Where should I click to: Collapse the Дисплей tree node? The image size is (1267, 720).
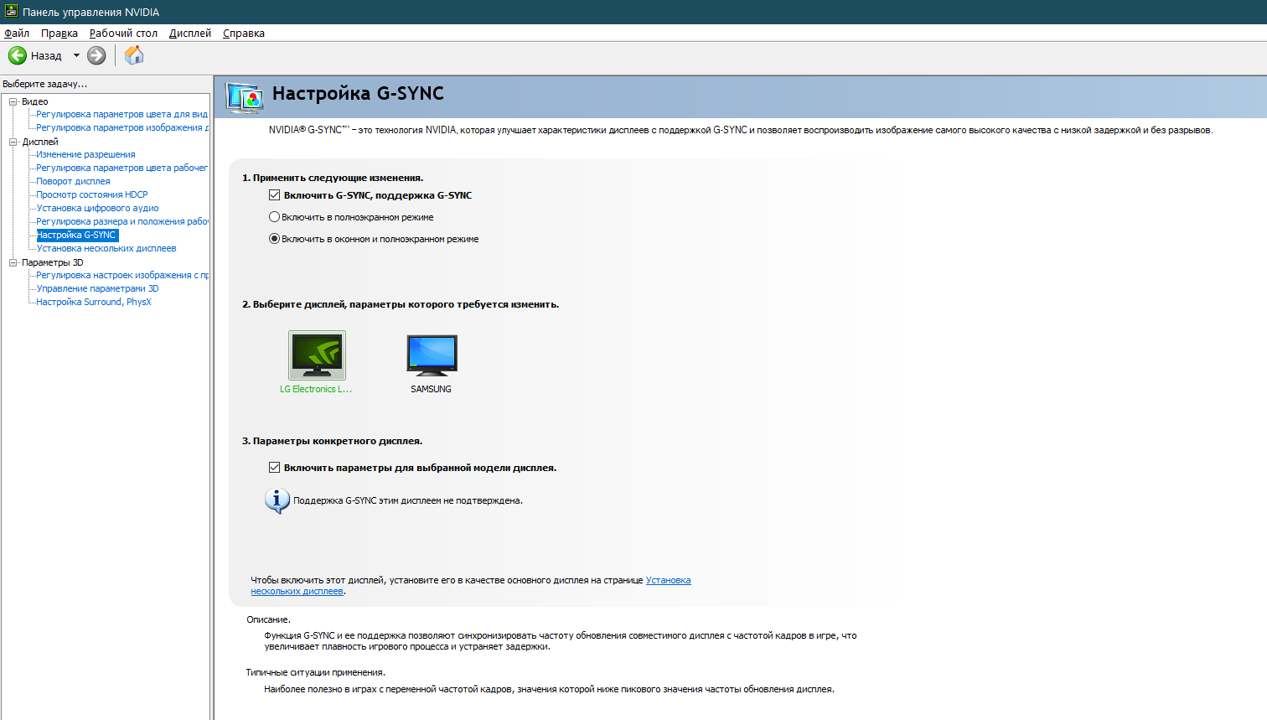[x=13, y=142]
